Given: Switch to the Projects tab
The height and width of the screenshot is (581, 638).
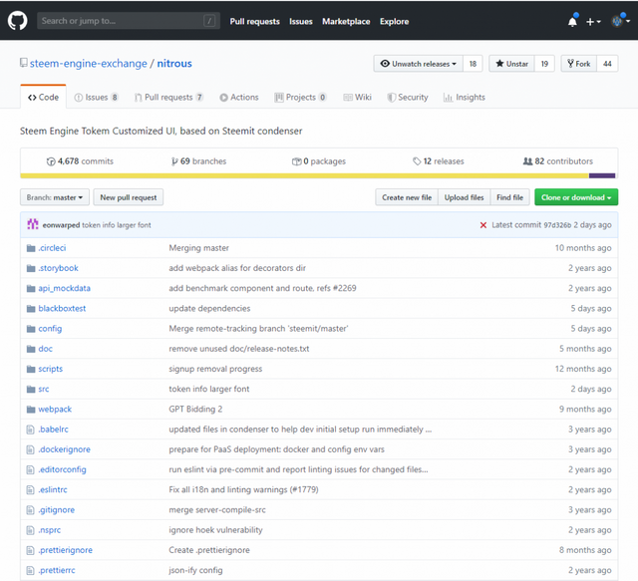Looking at the screenshot, I should click(300, 98).
